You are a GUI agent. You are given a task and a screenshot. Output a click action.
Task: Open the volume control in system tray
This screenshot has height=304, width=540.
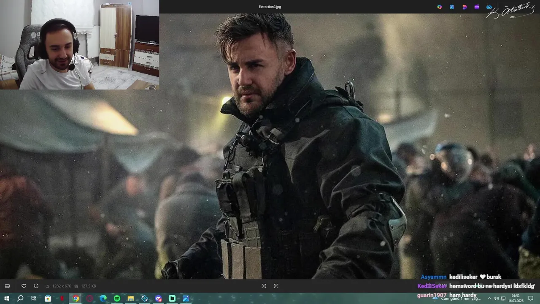pos(496,299)
